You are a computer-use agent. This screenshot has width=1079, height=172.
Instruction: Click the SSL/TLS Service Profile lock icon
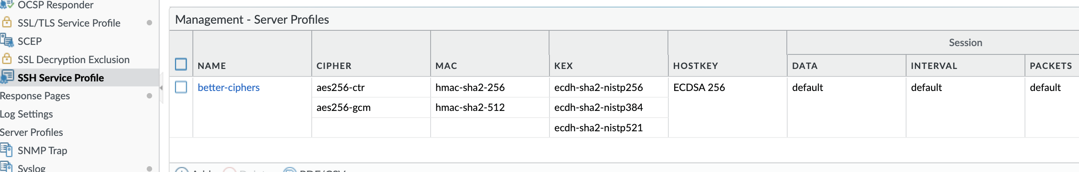click(7, 22)
